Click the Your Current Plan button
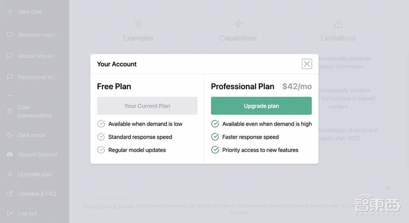Screen dimensions: 409x223 (147, 106)
